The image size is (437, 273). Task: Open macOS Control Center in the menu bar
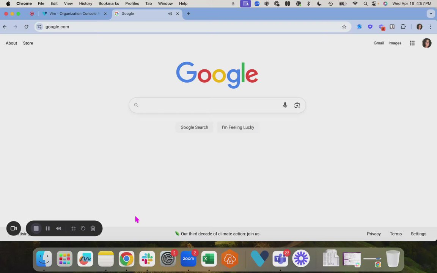click(375, 4)
